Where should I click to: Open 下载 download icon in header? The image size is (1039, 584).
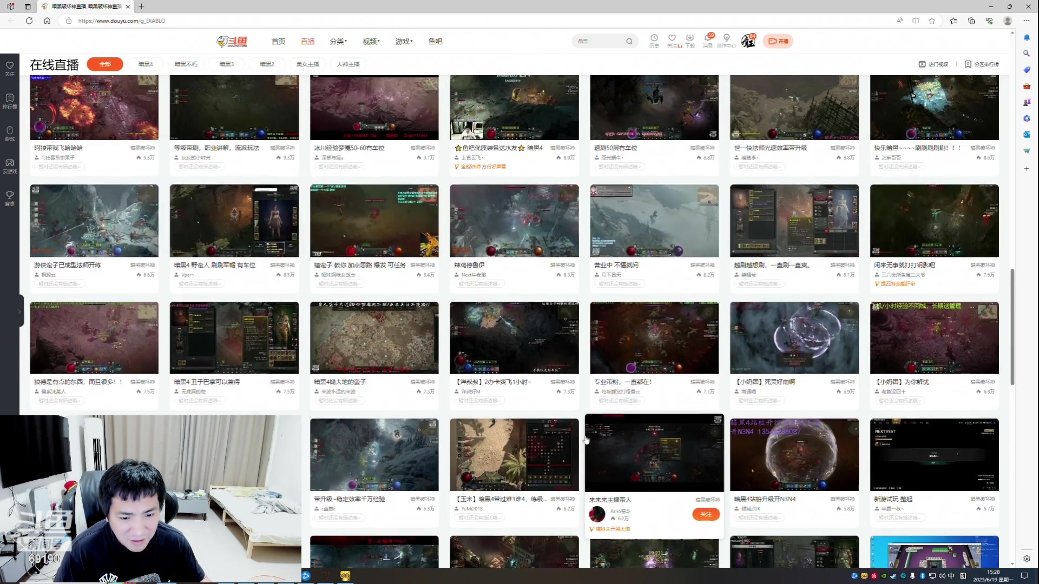[x=690, y=41]
